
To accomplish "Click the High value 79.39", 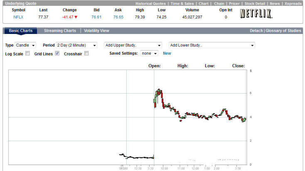I will (x=140, y=17).
